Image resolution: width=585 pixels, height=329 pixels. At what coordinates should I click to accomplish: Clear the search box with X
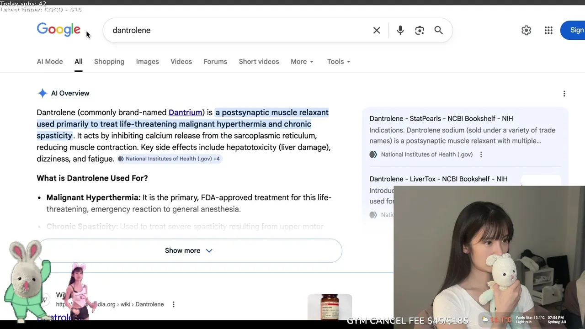tap(377, 30)
